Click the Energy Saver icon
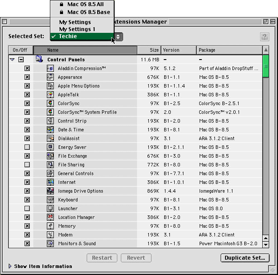The image size is (278, 275). [x=50, y=147]
